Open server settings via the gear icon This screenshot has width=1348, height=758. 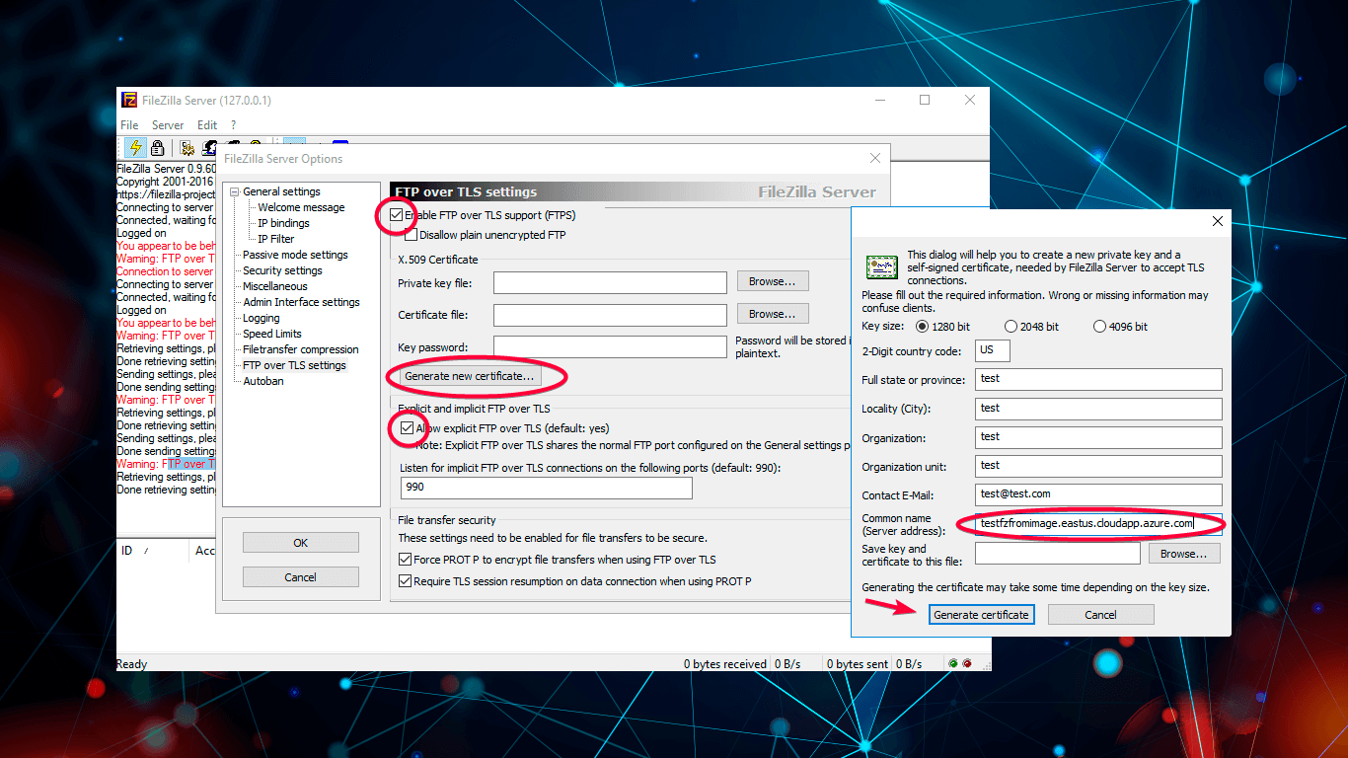coord(186,147)
